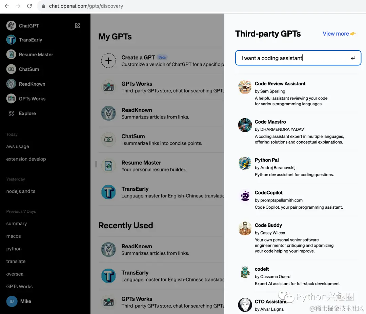366x314 pixels.
Task: Click the browser back arrow
Action: tap(7, 6)
